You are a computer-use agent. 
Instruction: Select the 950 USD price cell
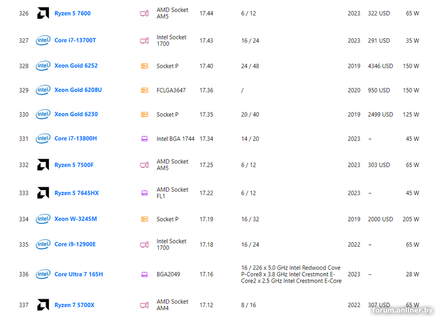(379, 90)
